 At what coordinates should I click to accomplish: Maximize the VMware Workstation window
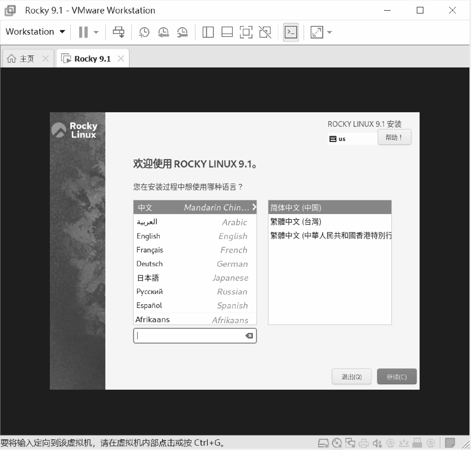(420, 10)
